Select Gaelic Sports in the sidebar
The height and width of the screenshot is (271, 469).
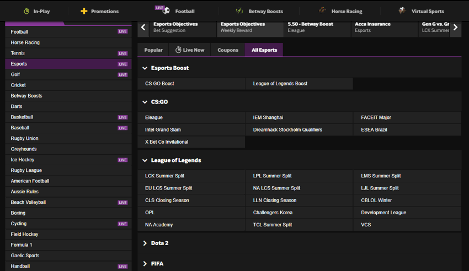tap(68, 256)
